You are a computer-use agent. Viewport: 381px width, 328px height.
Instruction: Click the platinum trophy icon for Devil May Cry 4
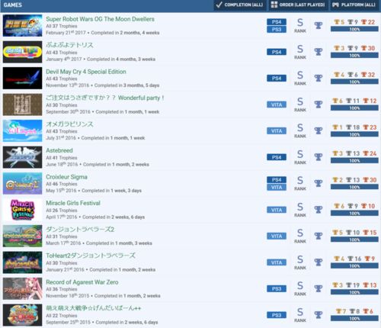319,78
